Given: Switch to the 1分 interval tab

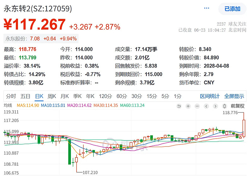Looking at the screenshot, I should pos(178,96).
